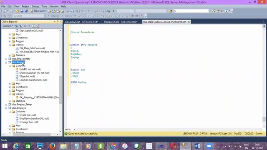The height and width of the screenshot is (150, 267).
Task: Select the EAge (int, null) column
Action: tap(27, 76)
